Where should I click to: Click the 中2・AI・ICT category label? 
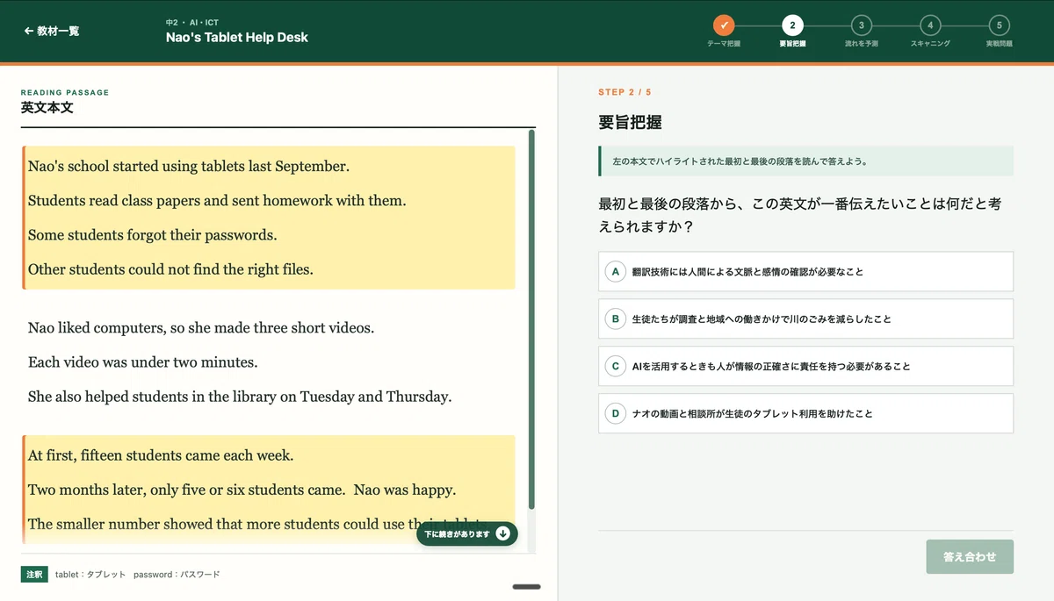(191, 21)
